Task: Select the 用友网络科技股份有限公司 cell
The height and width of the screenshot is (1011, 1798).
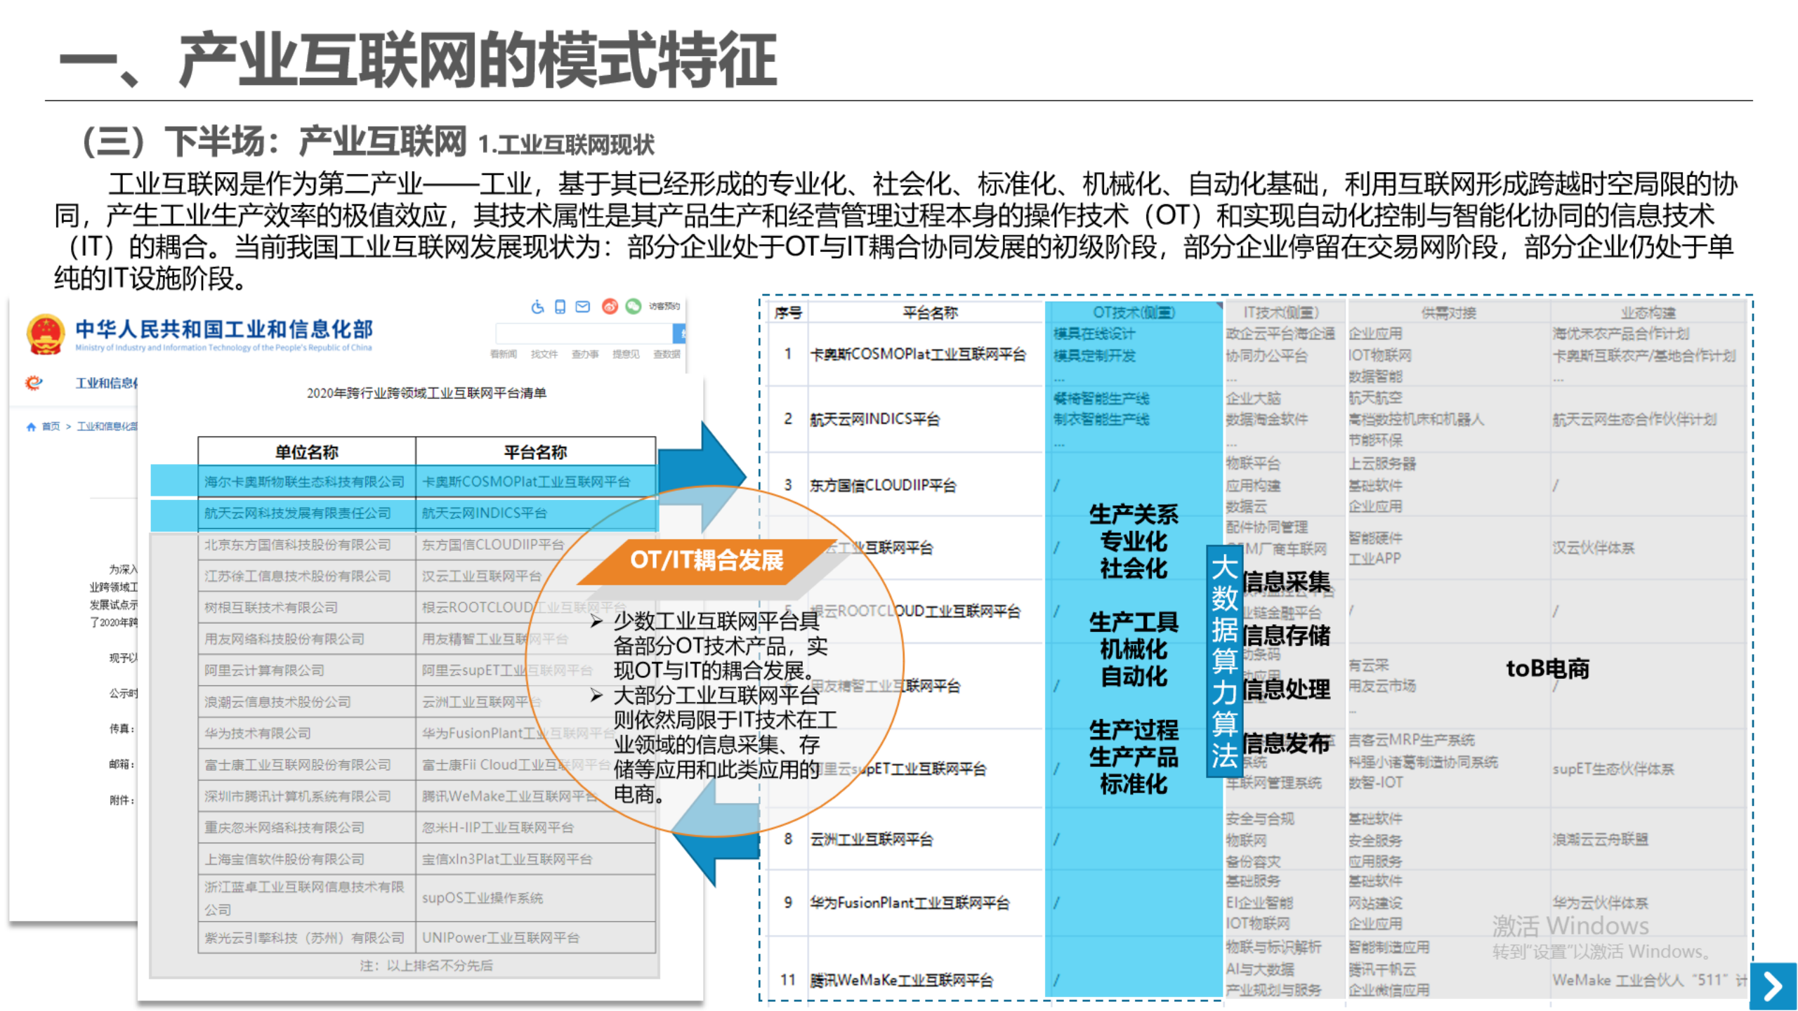Action: coord(307,639)
